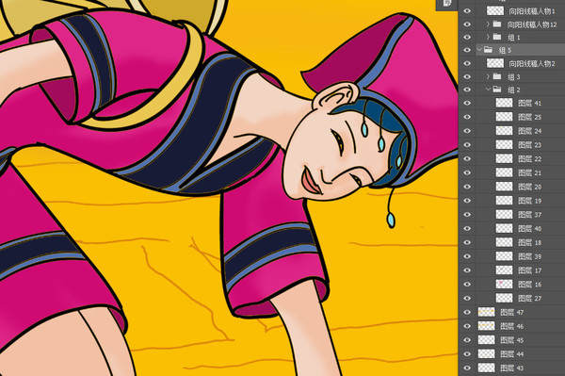Select layer name 图层 18
Viewport: 565px width, 376px height.
(x=529, y=242)
